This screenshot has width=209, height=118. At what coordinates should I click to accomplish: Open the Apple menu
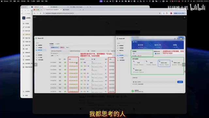click(2, 1)
